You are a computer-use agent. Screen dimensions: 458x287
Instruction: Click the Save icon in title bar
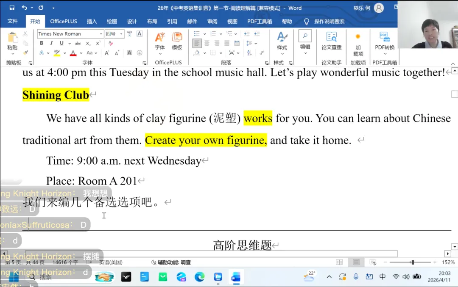12,8
